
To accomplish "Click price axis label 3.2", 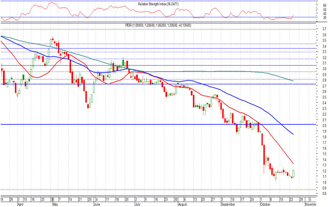I will point(325,57).
